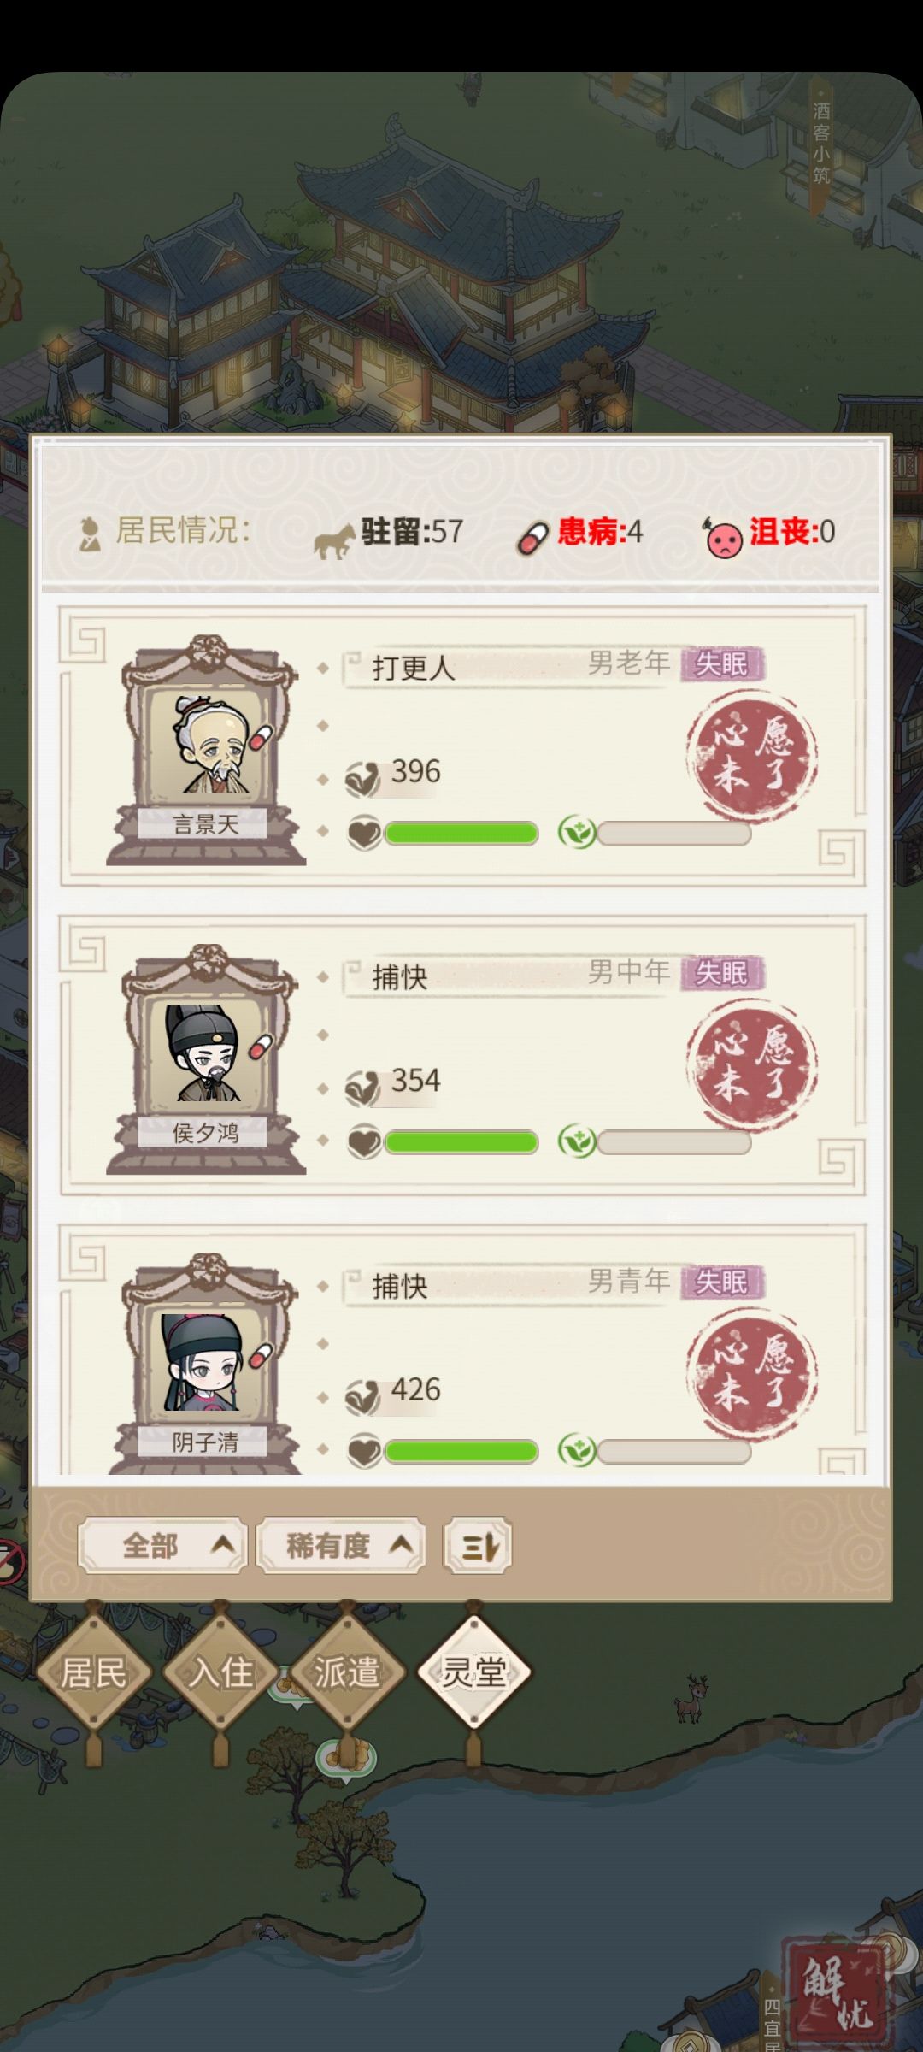This screenshot has width=923, height=2052.
Task: Switch to the 入住 tab
Action: click(220, 1672)
